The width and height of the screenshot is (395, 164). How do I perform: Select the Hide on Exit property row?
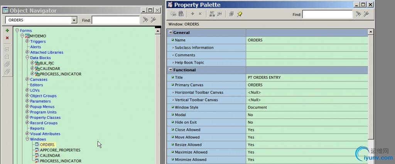coord(267,122)
